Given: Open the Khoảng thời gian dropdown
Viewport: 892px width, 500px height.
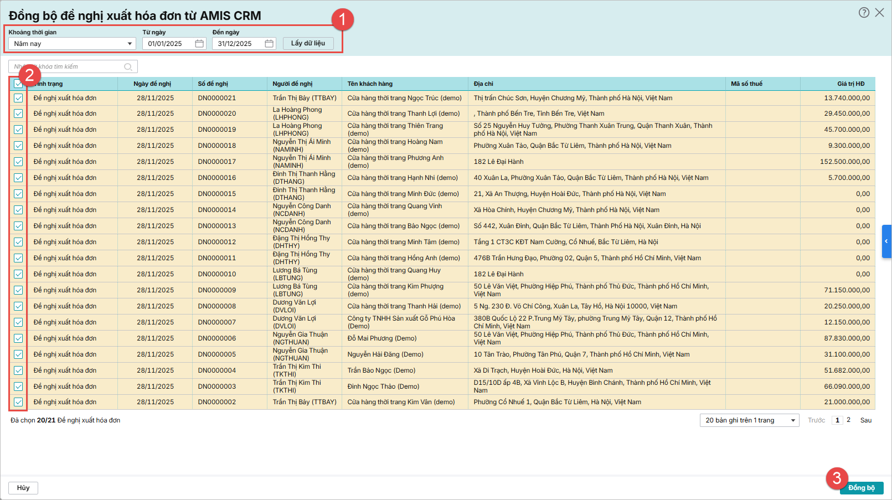Looking at the screenshot, I should click(72, 44).
